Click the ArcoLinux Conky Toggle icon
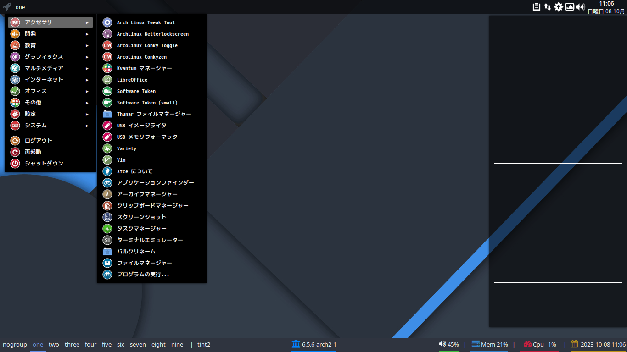 tap(107, 45)
